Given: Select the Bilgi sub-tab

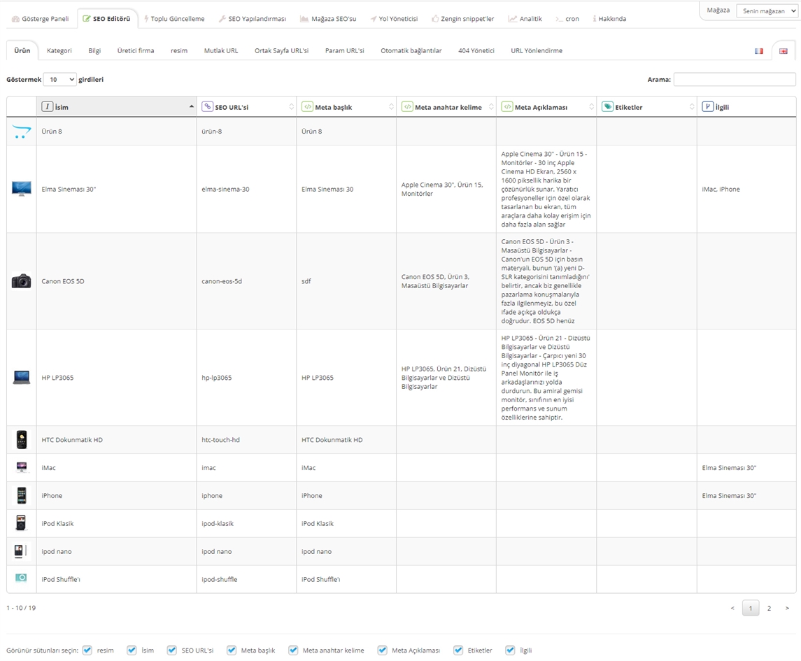Looking at the screenshot, I should (x=94, y=50).
